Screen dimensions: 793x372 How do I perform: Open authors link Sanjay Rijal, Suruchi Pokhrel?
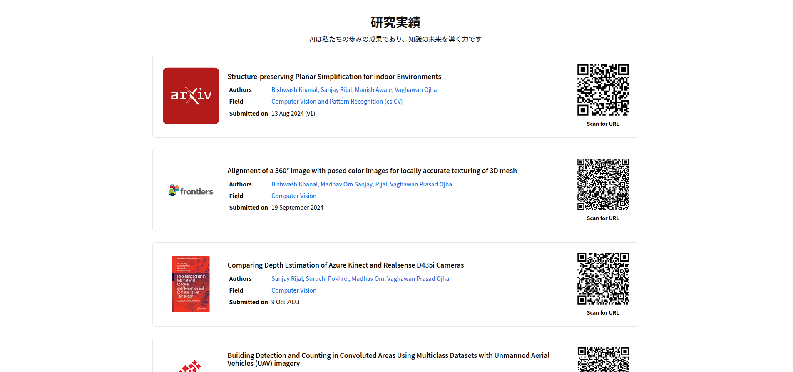click(360, 279)
